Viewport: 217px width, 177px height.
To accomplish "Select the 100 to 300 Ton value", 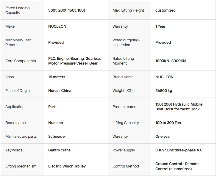I will [x=168, y=123].
